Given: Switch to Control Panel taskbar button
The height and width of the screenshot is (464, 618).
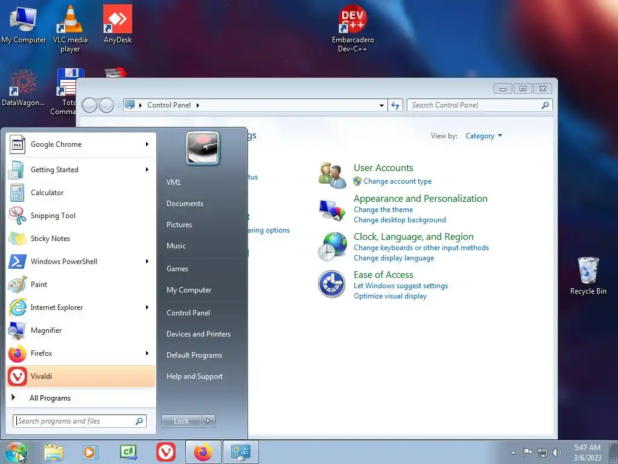Looking at the screenshot, I should (241, 452).
